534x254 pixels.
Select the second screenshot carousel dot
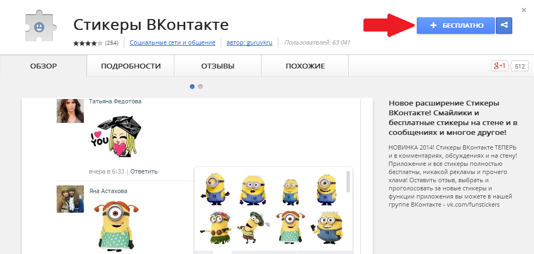[x=201, y=86]
